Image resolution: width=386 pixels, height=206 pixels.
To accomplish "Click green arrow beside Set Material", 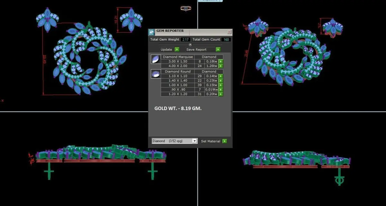I will 225,141.
